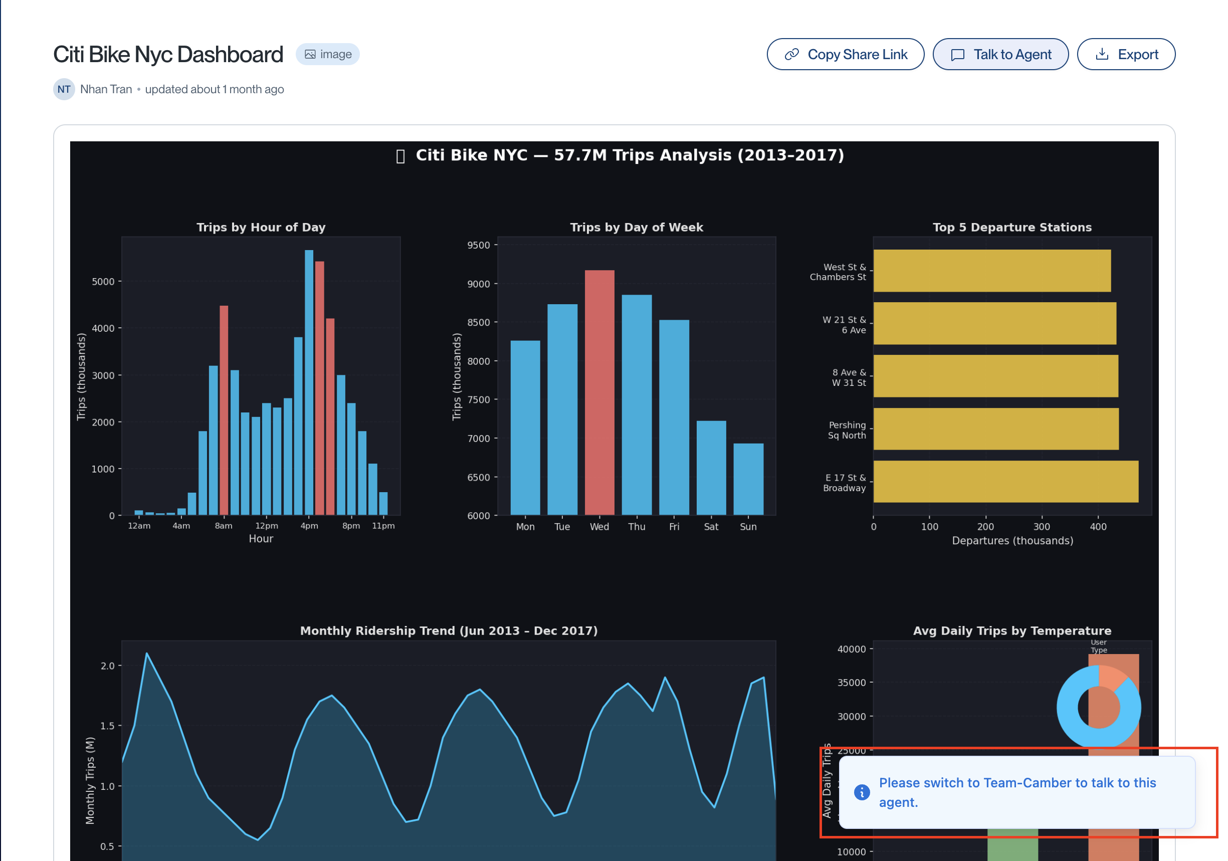The height and width of the screenshot is (861, 1228).
Task: Click the User Type donut chart
Action: (1098, 707)
